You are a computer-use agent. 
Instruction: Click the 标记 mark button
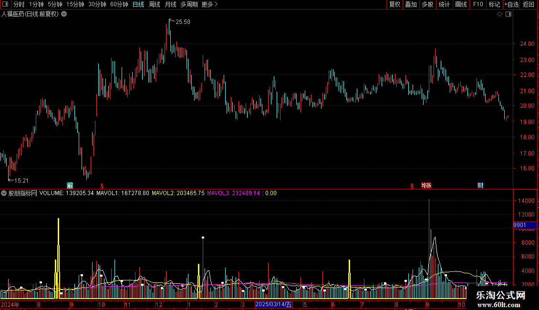(494, 4)
